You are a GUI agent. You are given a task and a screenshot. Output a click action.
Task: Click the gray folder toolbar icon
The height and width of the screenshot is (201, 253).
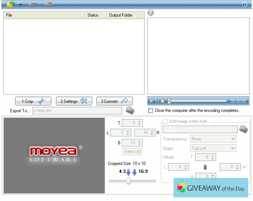[x=33, y=5]
